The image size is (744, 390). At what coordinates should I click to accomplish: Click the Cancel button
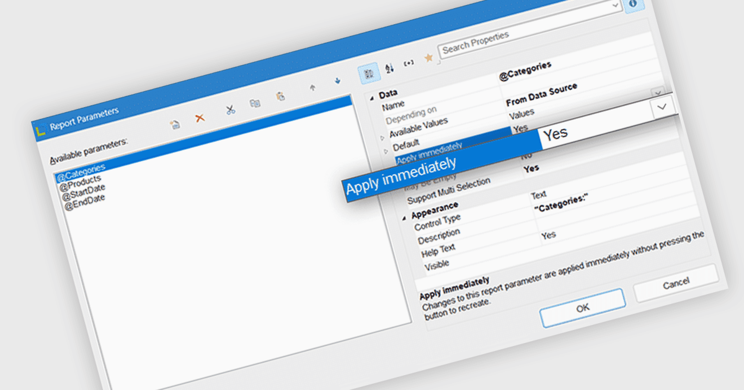[676, 282]
